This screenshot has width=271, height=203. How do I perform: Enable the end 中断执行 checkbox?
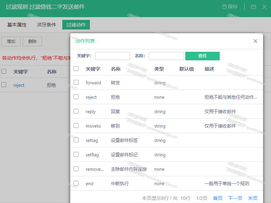[x=76, y=183]
